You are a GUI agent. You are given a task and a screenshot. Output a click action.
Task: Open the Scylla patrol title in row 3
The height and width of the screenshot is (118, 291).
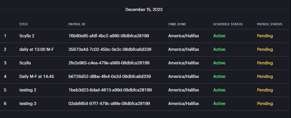pos(25,63)
